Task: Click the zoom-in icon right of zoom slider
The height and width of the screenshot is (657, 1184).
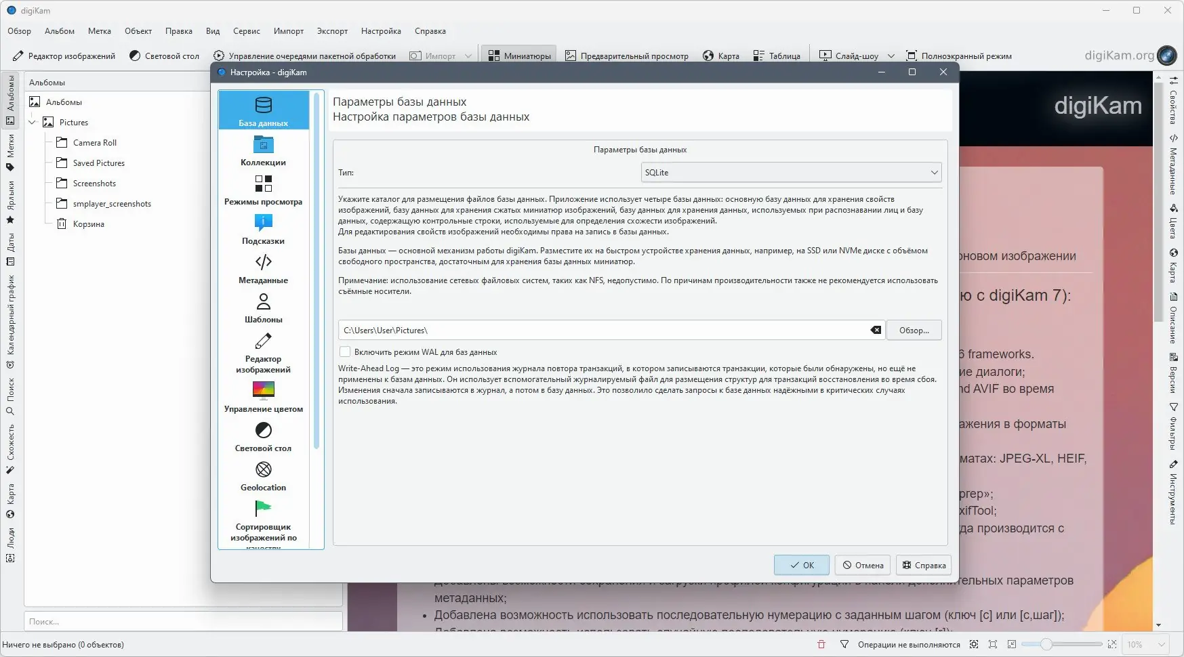Action: [1112, 644]
